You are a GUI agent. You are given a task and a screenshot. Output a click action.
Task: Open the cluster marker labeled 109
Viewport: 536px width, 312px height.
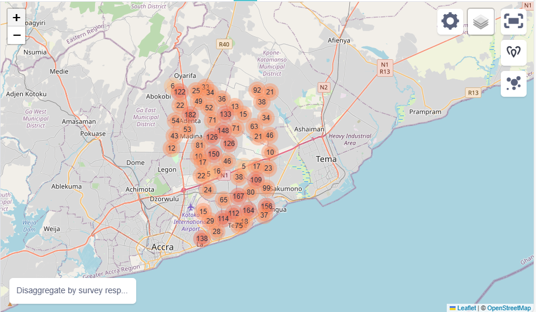point(256,180)
